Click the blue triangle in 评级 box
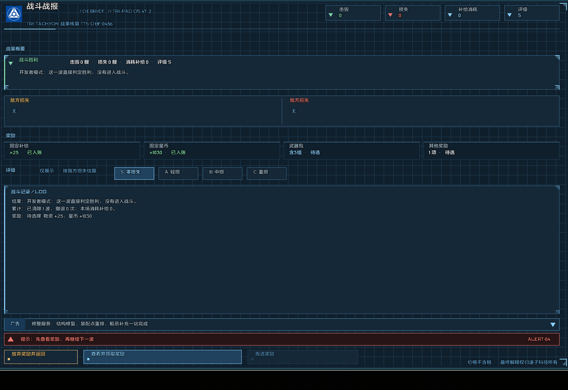Image resolution: width=568 pixels, height=390 pixels. pyautogui.click(x=510, y=15)
